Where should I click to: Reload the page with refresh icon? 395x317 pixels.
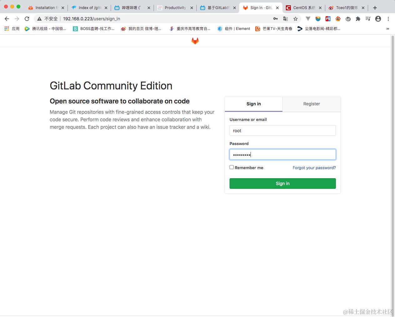(x=27, y=19)
